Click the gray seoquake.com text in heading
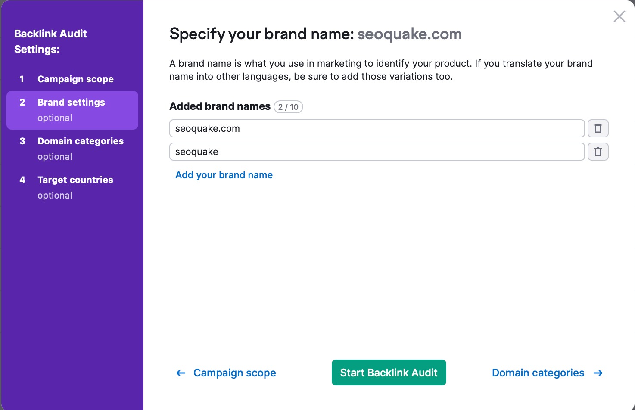The height and width of the screenshot is (410, 635). [409, 34]
